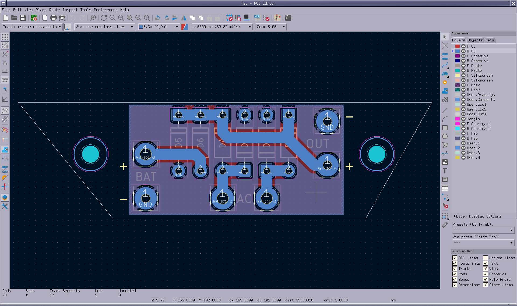Open the scripting console icon
Viewport: 517px width, 306px height.
[x=288, y=18]
